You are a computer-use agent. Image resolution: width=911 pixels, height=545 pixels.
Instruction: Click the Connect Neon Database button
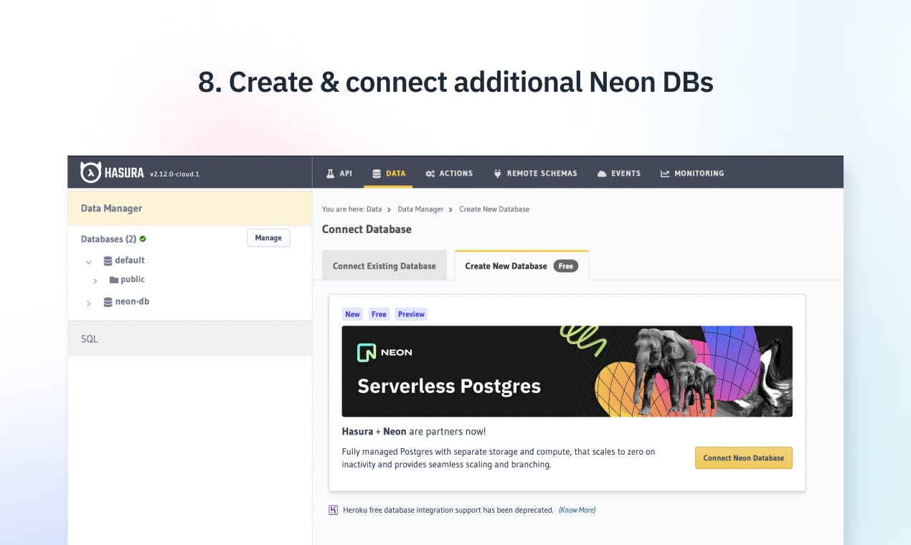pyautogui.click(x=744, y=458)
